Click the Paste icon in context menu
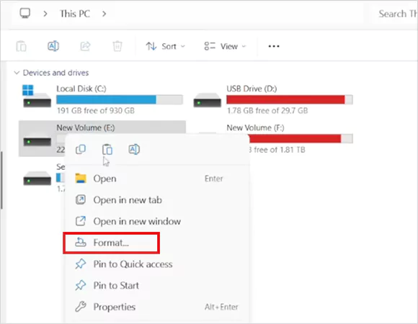418x324 pixels. click(107, 149)
